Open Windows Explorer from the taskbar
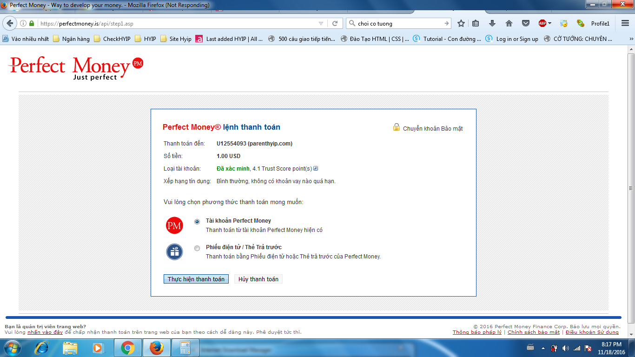 [70, 348]
